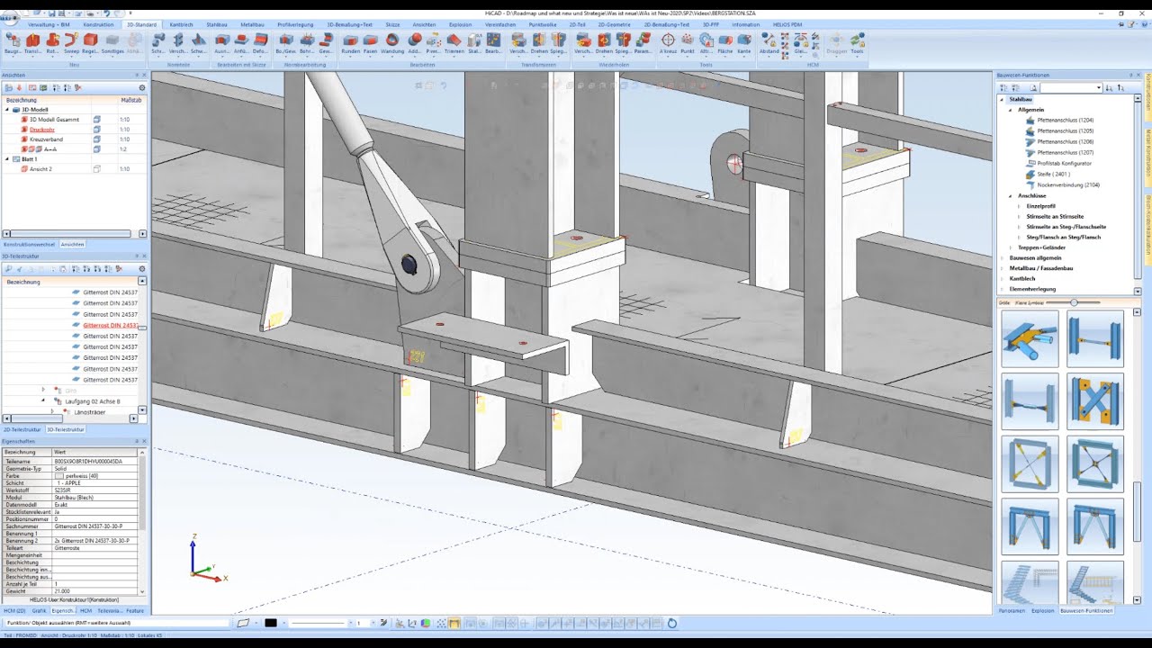This screenshot has width=1152, height=648.
Task: Open the HELiOS PDM ribbon tab
Action: 786,24
